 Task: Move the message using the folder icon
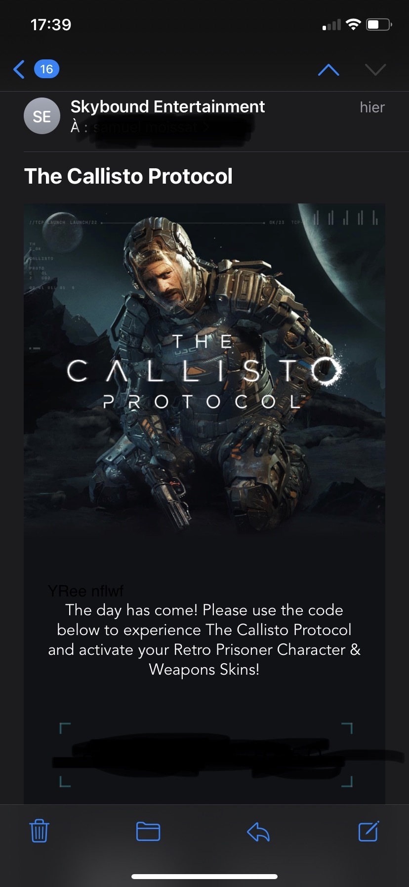click(x=148, y=831)
